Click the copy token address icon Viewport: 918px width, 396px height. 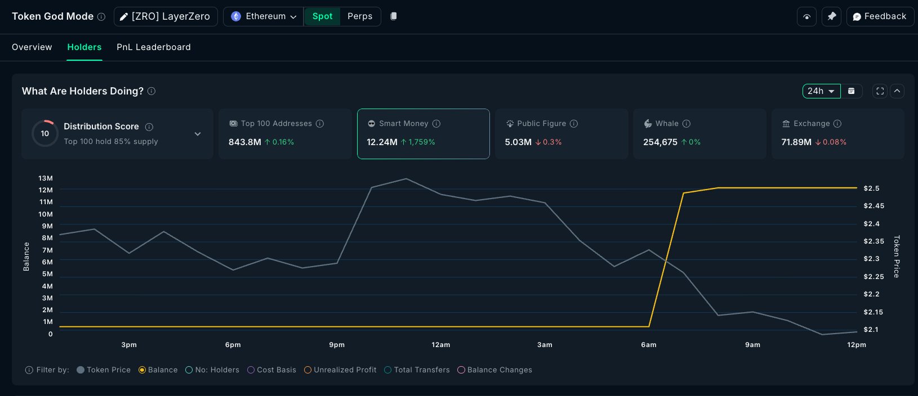[394, 16]
